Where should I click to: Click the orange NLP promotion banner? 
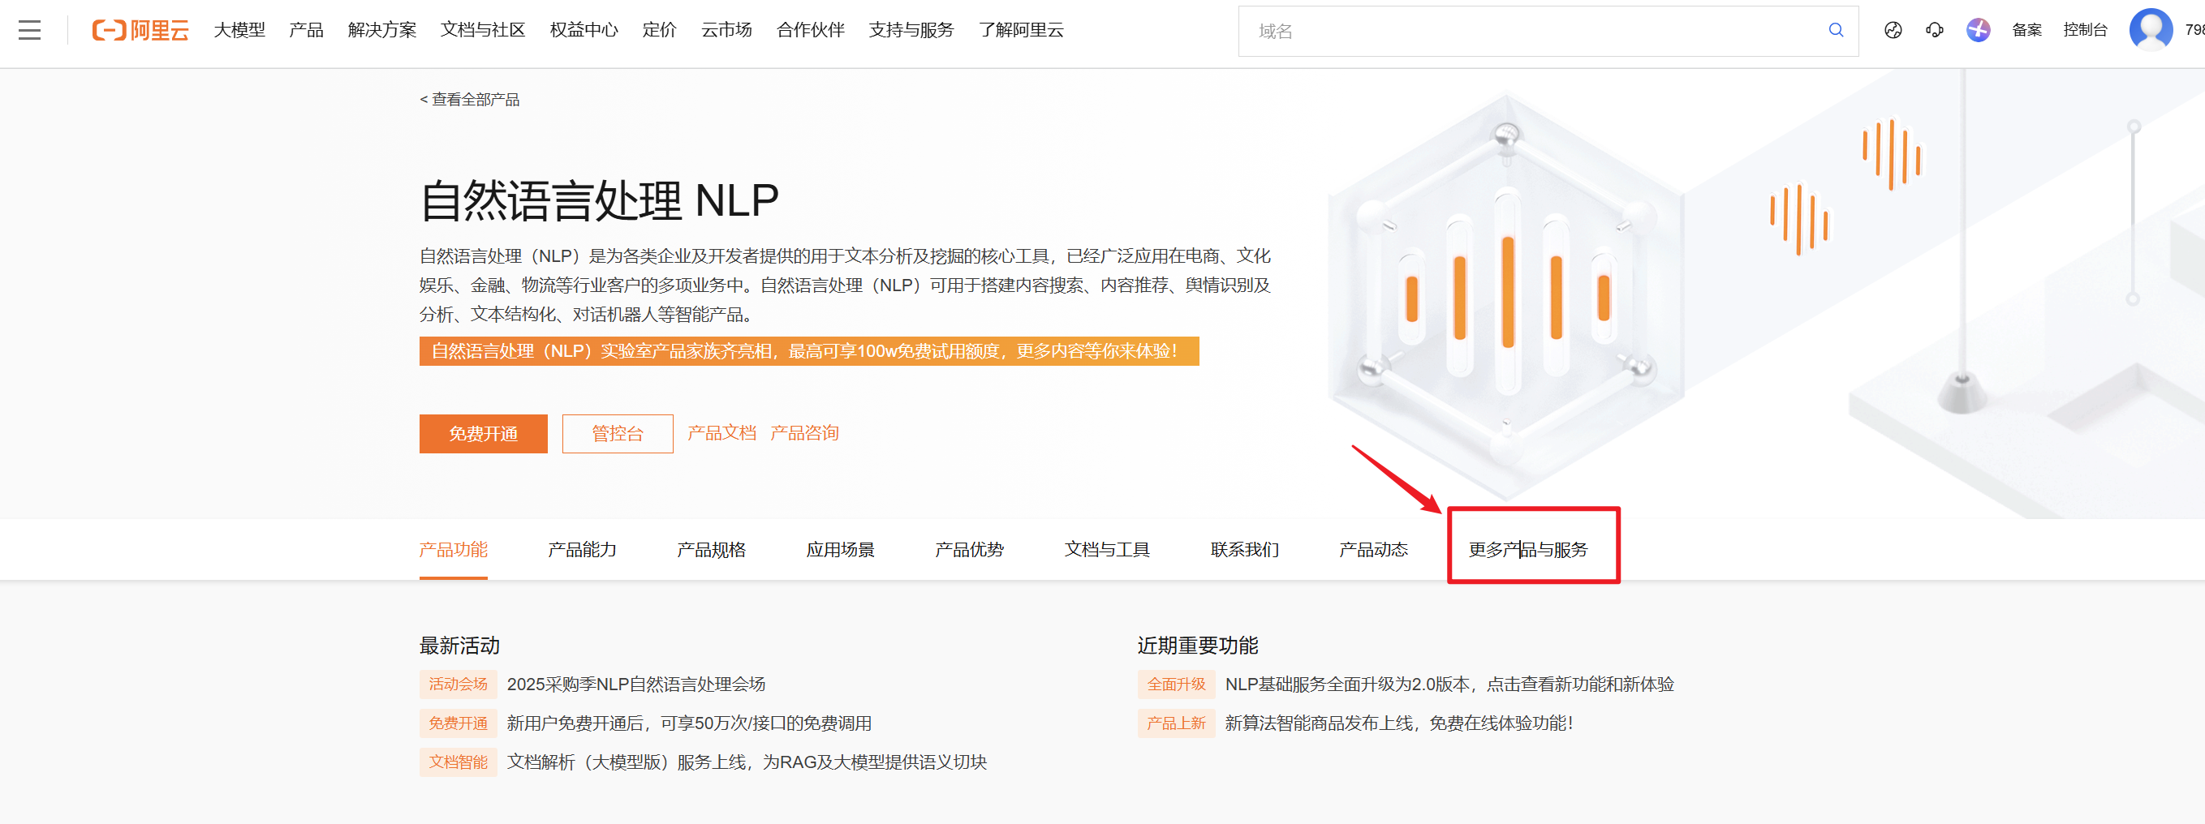tap(808, 351)
